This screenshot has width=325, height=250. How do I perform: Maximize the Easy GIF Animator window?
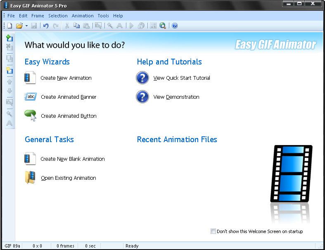tap(299, 4)
